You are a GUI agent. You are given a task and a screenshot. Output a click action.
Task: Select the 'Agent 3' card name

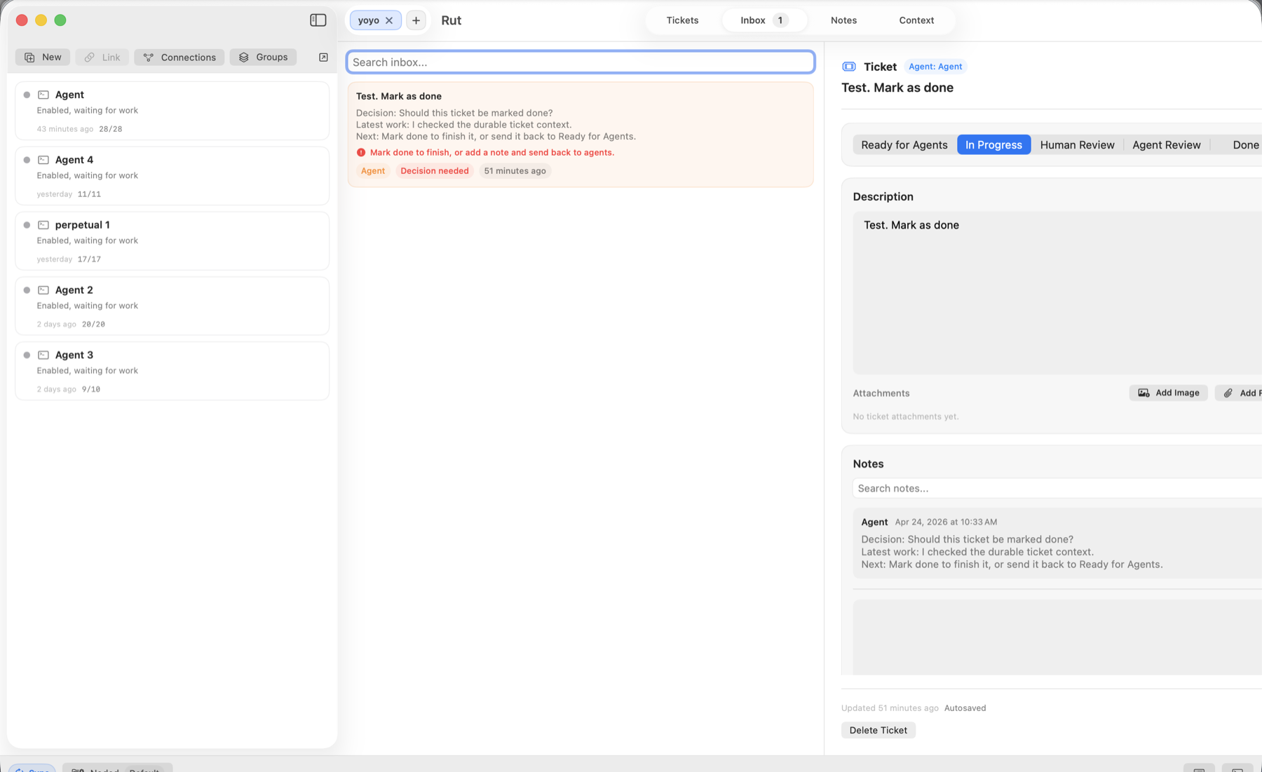74,355
